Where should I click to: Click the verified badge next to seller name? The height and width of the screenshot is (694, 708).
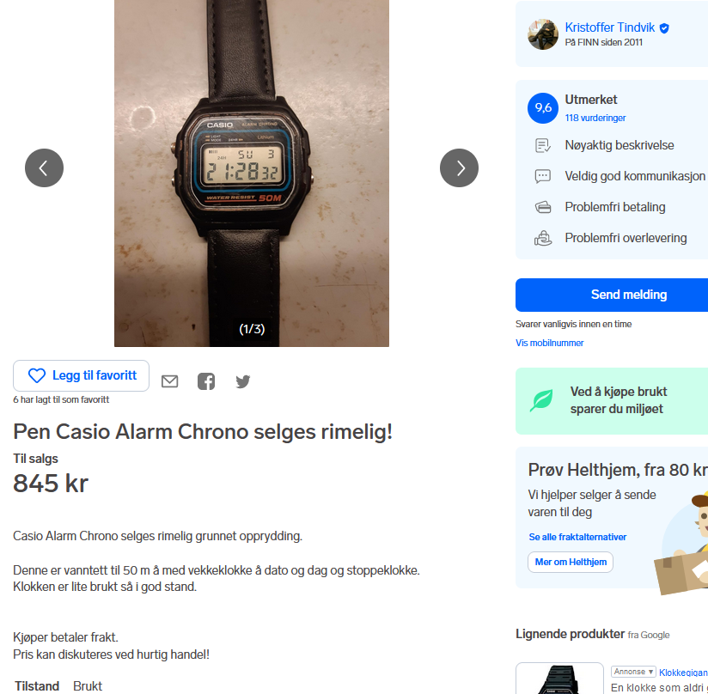pos(664,28)
